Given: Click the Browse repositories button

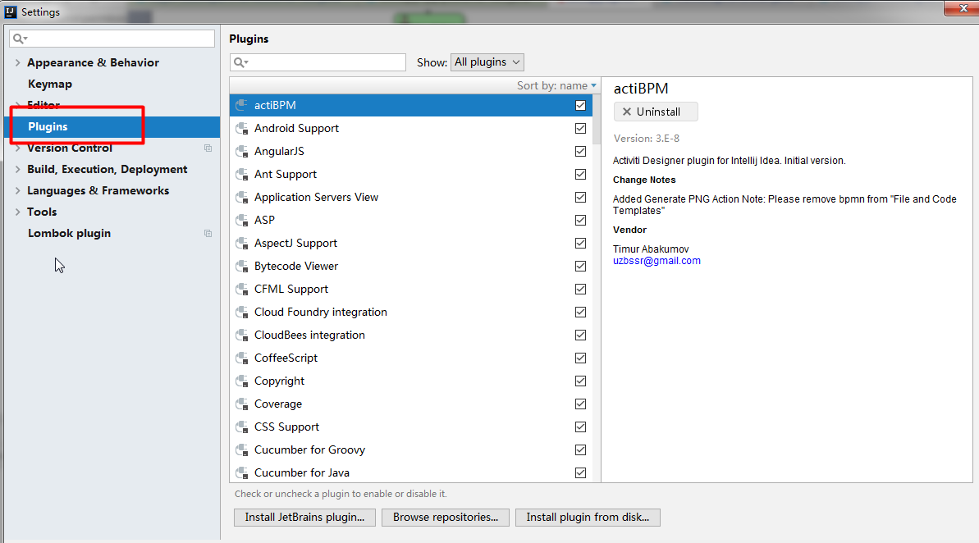Looking at the screenshot, I should pos(445,518).
